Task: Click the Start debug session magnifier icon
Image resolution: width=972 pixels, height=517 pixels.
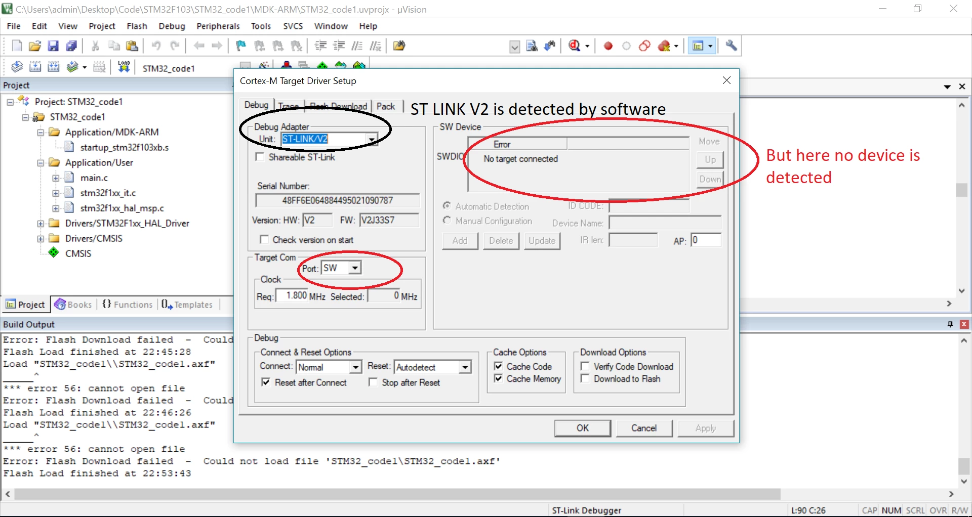Action: point(575,46)
